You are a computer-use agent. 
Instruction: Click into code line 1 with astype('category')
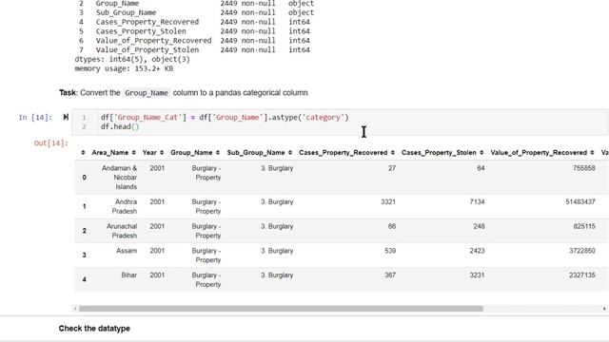point(225,118)
